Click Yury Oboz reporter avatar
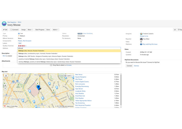 tap(141, 39)
